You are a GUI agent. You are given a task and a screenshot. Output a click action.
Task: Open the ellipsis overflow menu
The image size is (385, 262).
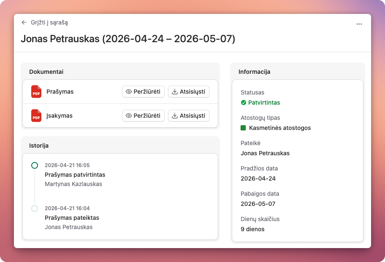(x=359, y=24)
